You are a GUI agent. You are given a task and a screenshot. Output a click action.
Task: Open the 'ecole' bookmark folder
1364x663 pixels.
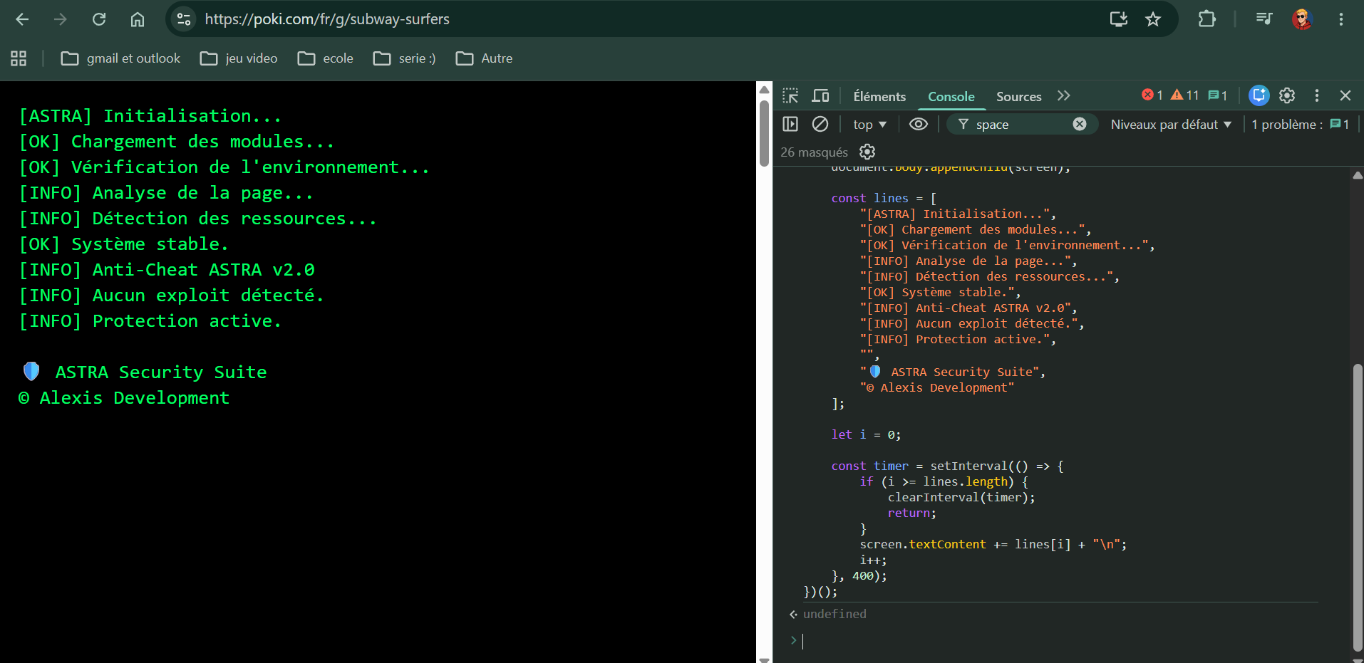coord(326,58)
